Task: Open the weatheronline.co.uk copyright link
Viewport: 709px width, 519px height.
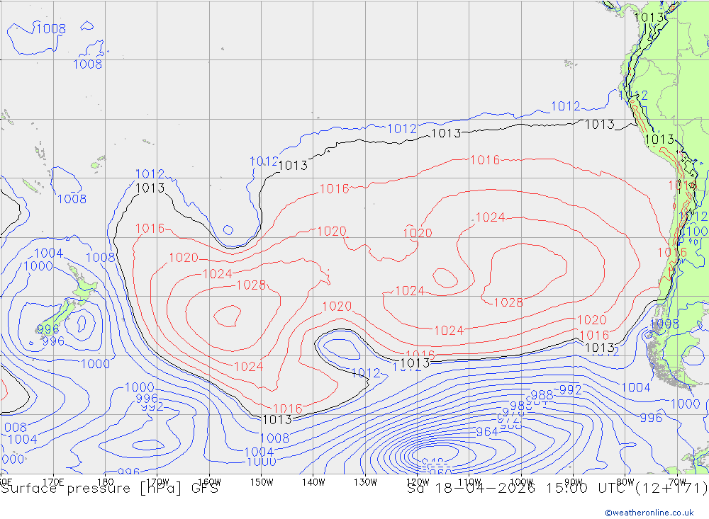Action: 649,512
